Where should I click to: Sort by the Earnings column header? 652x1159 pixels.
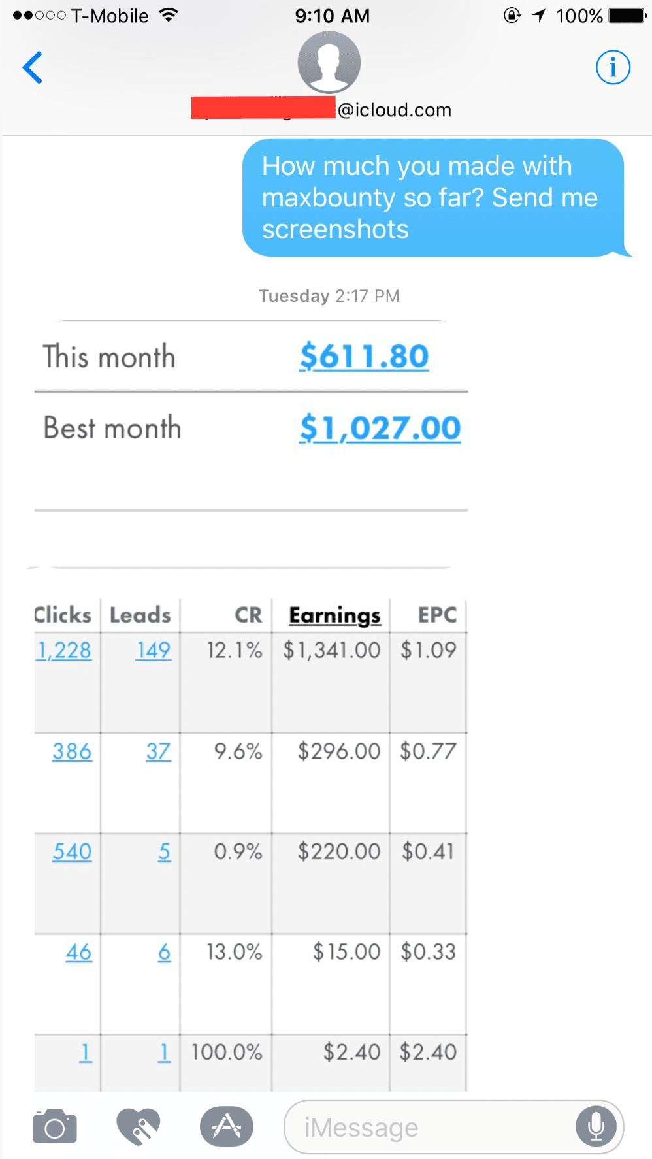coord(334,615)
